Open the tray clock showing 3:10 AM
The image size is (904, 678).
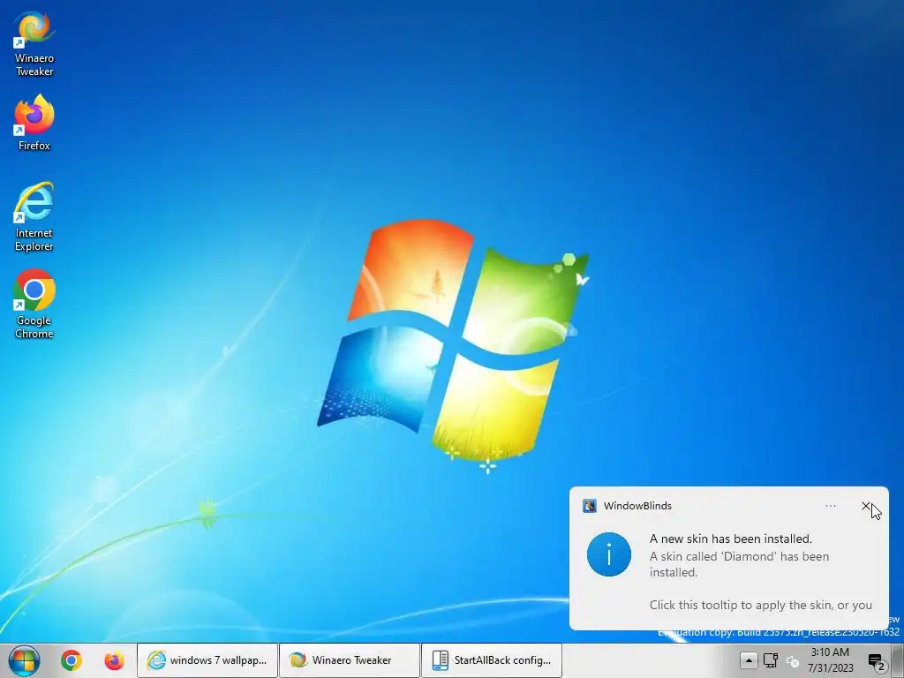(x=830, y=660)
